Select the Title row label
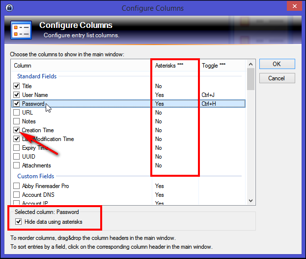Screen dimensions: 306x259 click(x=27, y=86)
